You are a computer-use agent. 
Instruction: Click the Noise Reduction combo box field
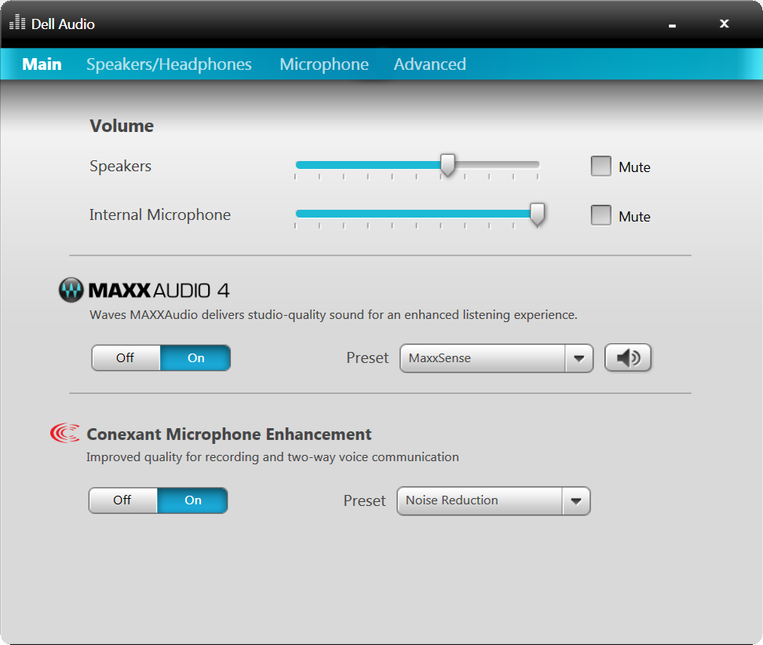click(x=494, y=501)
